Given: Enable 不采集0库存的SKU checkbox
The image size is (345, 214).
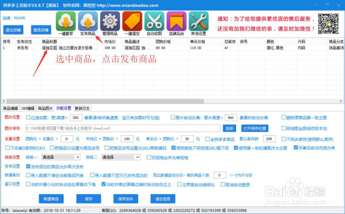Looking at the screenshot, I should coord(8,148).
